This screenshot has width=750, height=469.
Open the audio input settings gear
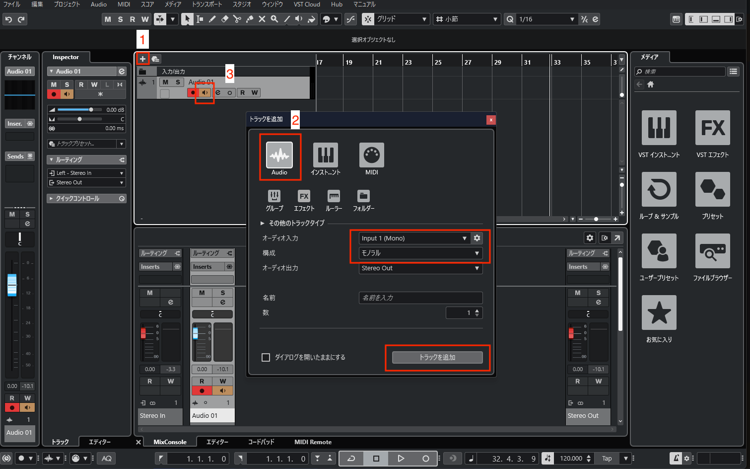[x=477, y=238]
